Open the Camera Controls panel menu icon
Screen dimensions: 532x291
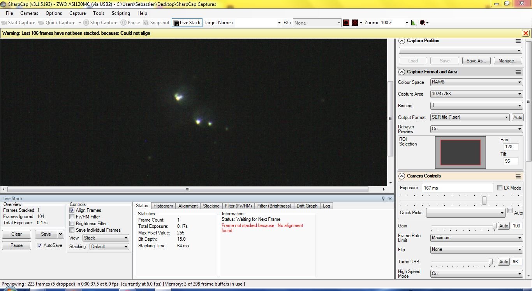click(x=518, y=176)
